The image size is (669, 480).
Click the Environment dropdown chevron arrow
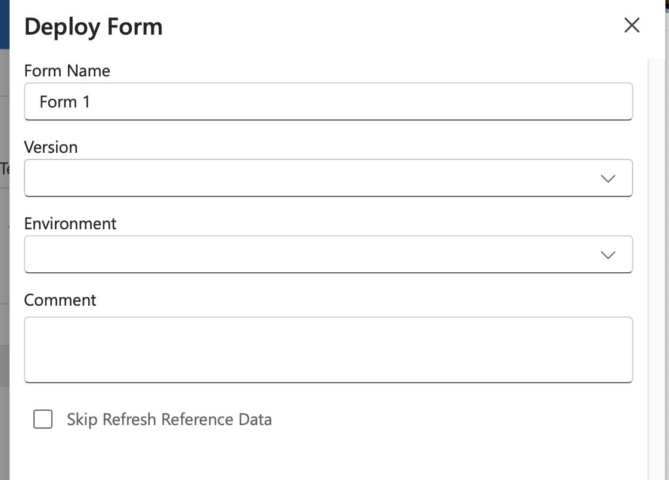click(608, 254)
